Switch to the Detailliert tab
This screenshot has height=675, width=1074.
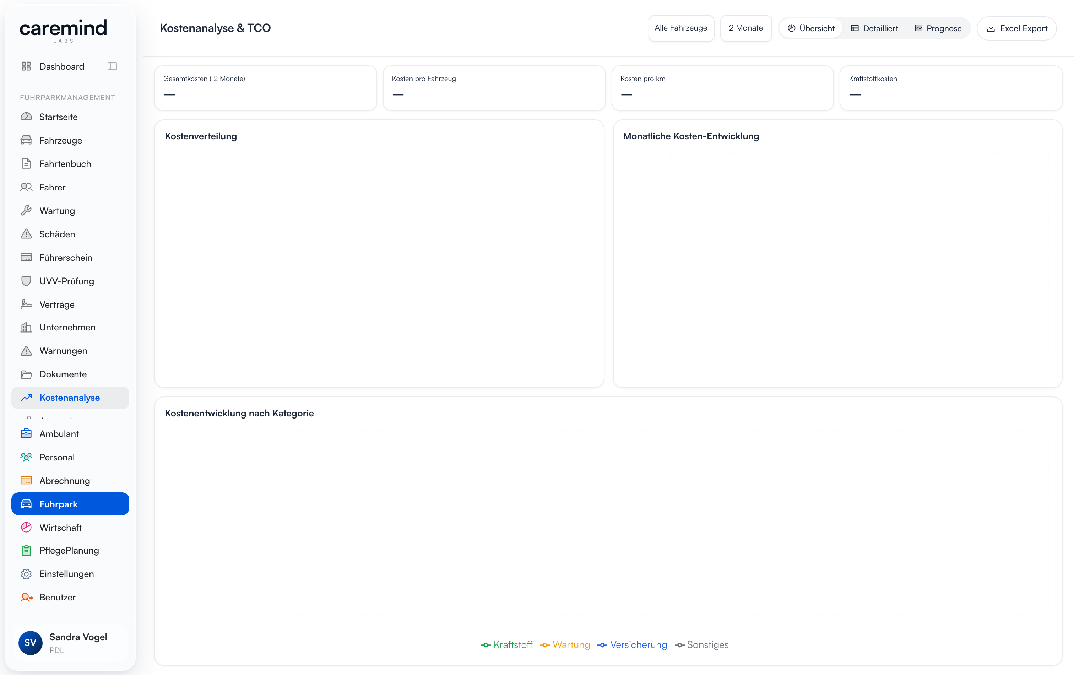pos(874,28)
